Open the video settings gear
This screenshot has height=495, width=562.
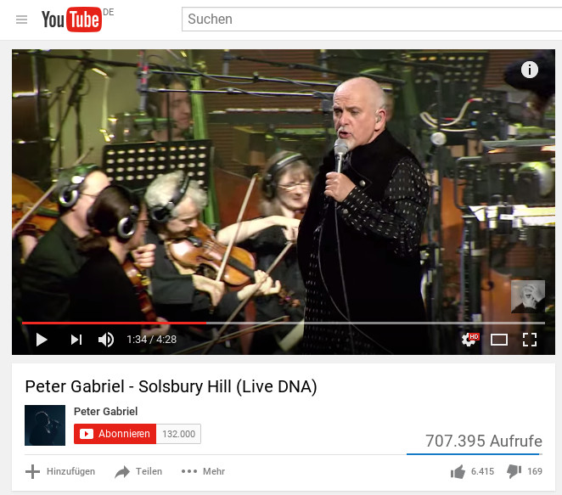click(469, 339)
